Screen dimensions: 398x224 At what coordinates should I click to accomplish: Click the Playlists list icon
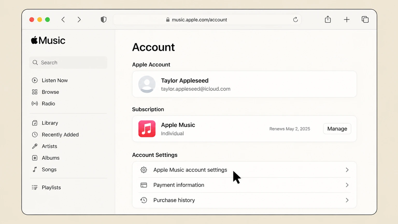pyautogui.click(x=35, y=187)
